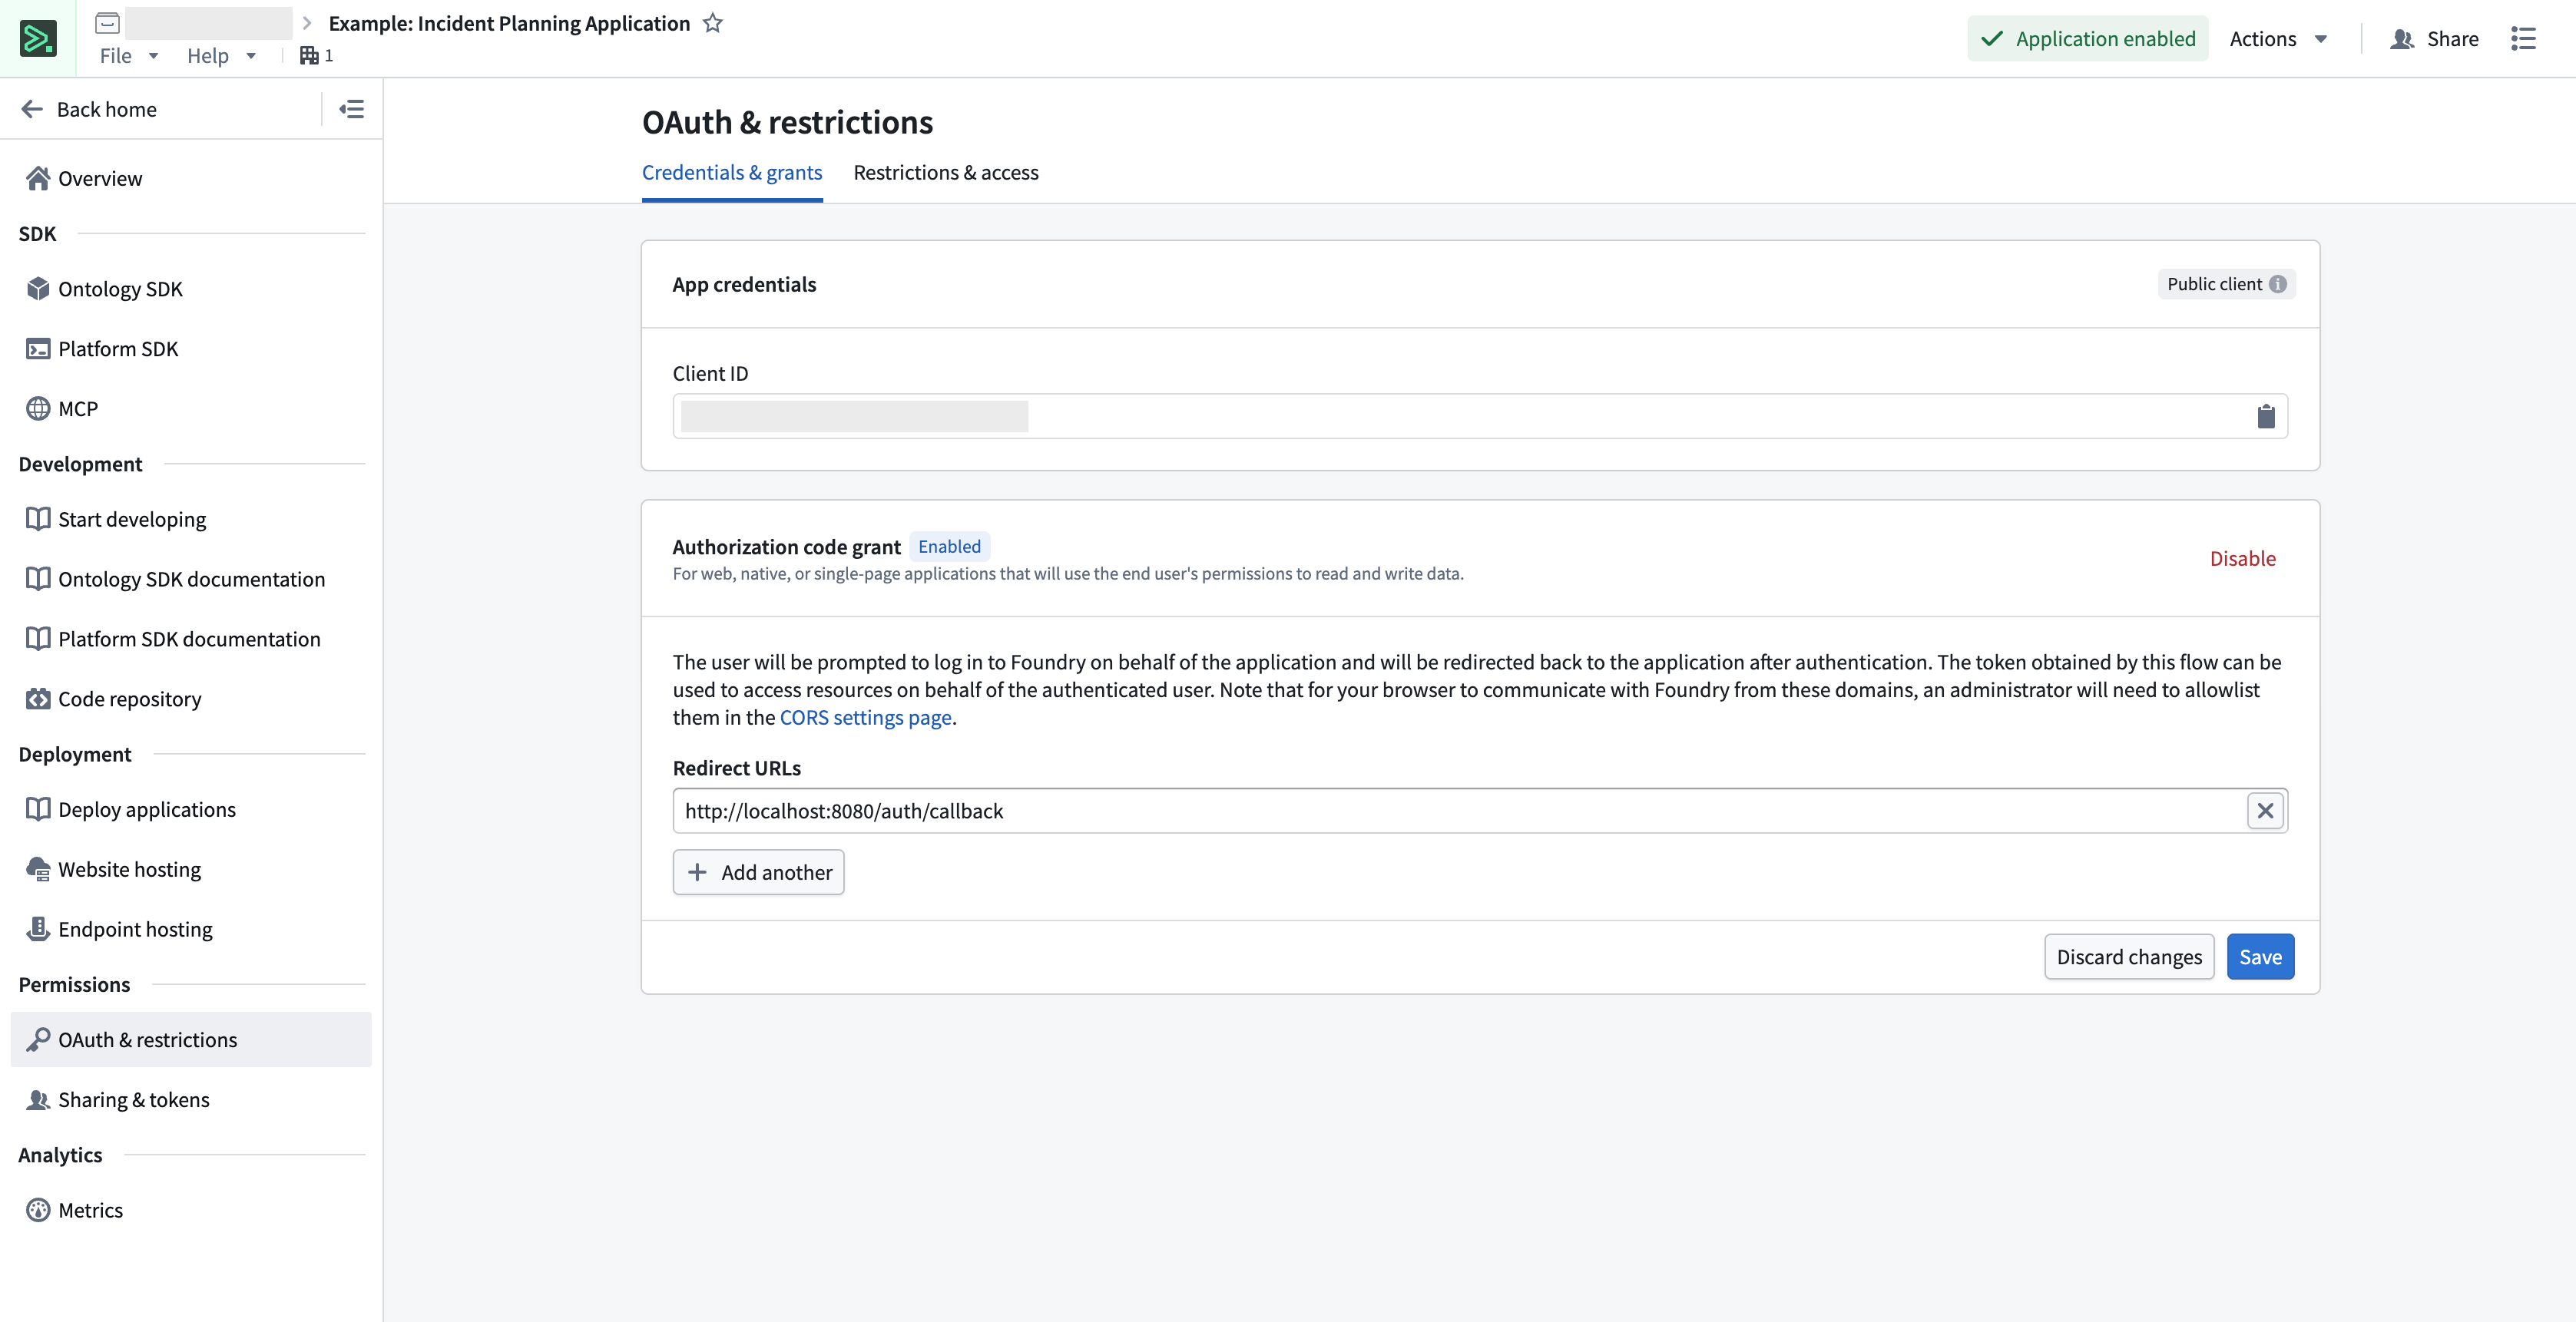2576x1322 pixels.
Task: Click the Enabled tag next to Authorization code grant
Action: [949, 547]
